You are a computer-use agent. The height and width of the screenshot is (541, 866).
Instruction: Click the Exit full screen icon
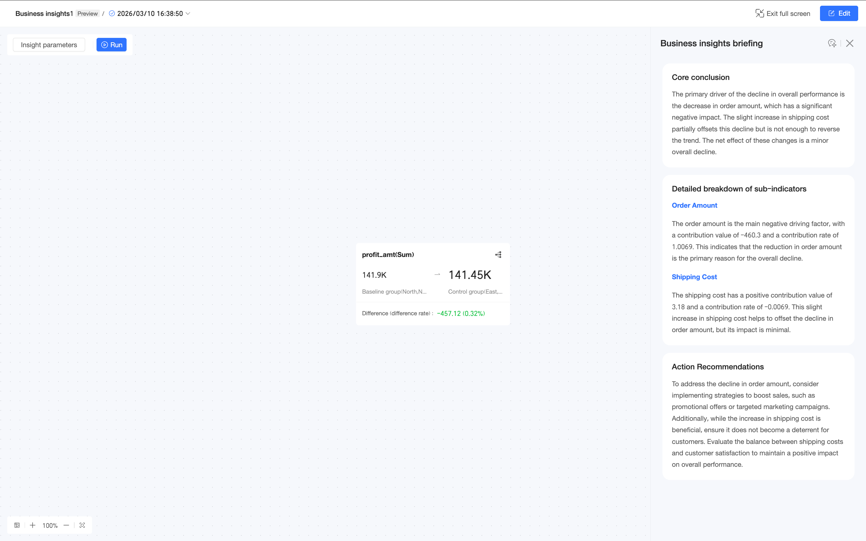(759, 14)
